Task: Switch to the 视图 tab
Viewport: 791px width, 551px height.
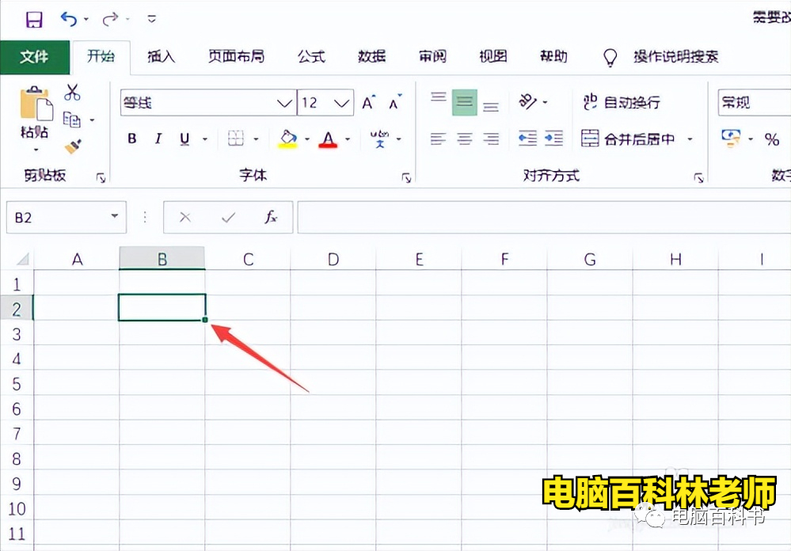Action: point(492,56)
